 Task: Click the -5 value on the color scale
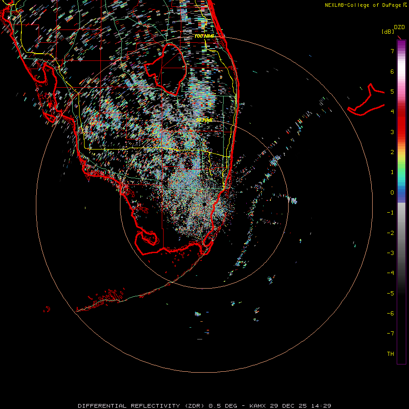390,294
